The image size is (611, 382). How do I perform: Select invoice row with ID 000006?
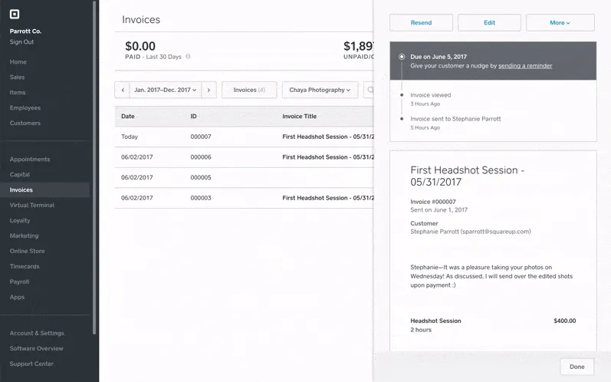pos(244,157)
